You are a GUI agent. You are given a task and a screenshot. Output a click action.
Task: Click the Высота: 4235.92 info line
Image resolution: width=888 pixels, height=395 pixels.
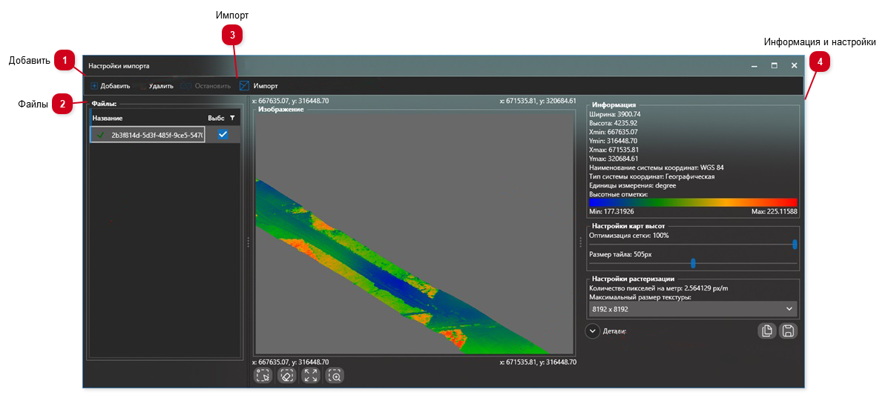click(x=614, y=123)
